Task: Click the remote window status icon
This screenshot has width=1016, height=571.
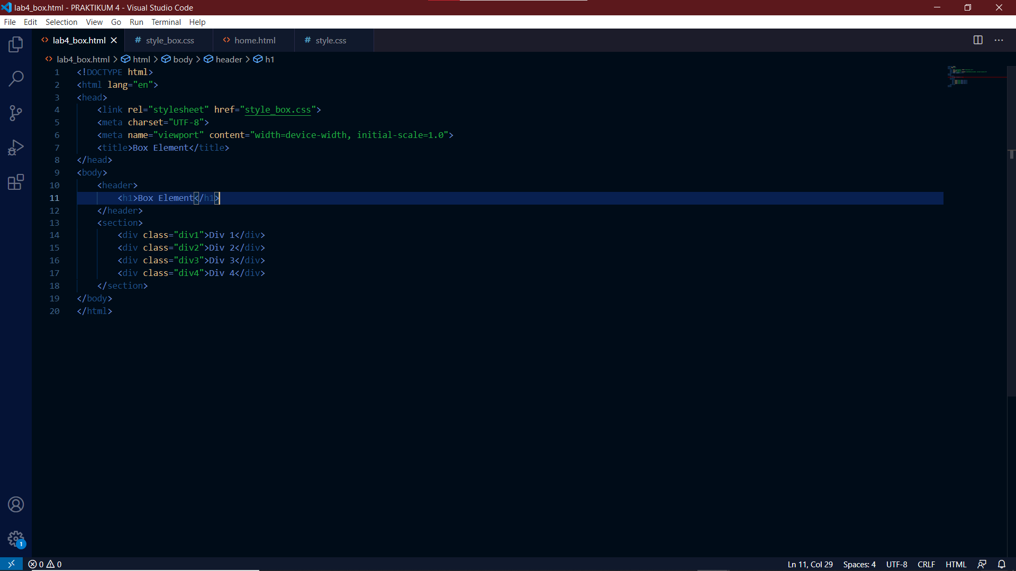Action: pyautogui.click(x=11, y=564)
